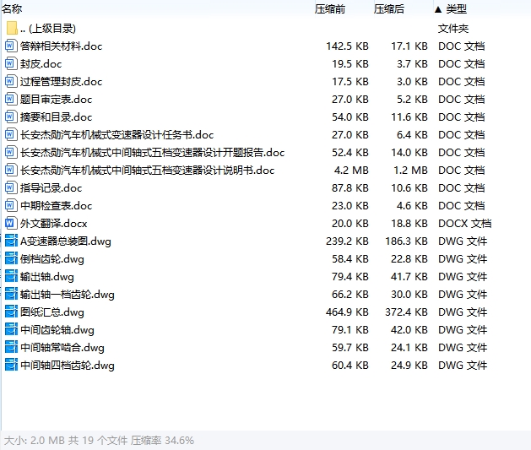Select the file name 输出轴一档齿轮.dwg
Image resolution: width=531 pixels, height=450 pixels.
pos(67,295)
